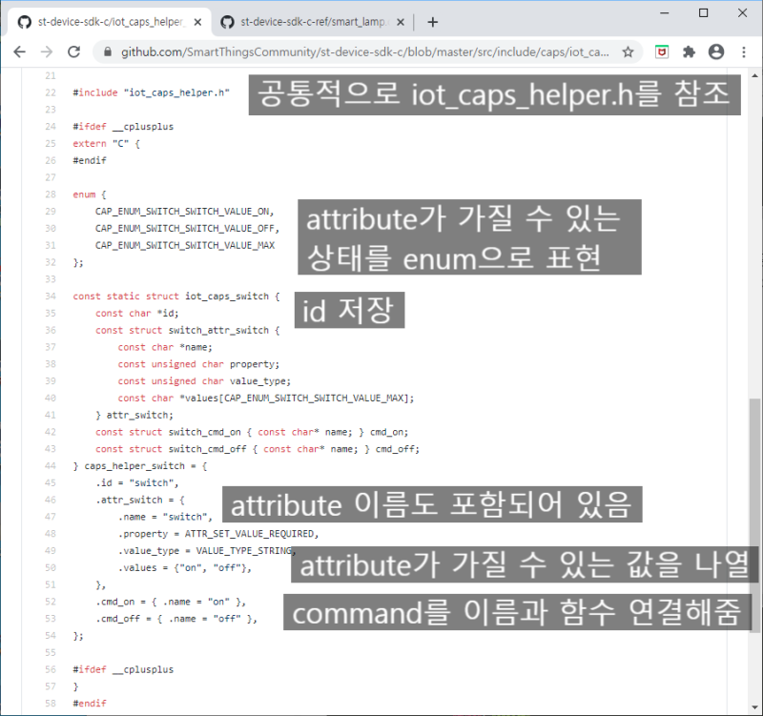Click the switch_cmd_on struct line
Screen dimensions: 763x716
point(252,432)
